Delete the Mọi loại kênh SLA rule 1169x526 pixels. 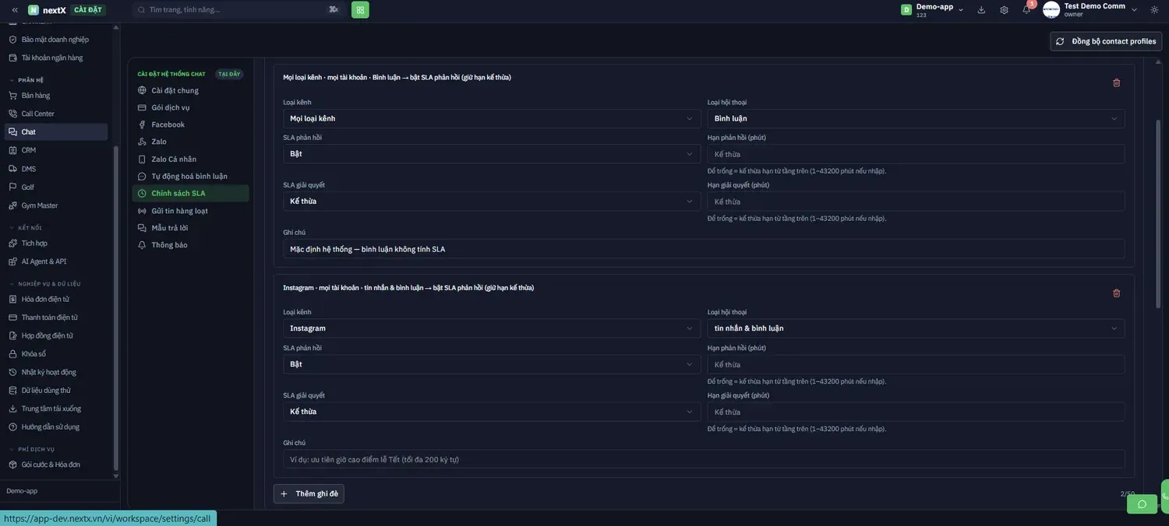(x=1116, y=82)
